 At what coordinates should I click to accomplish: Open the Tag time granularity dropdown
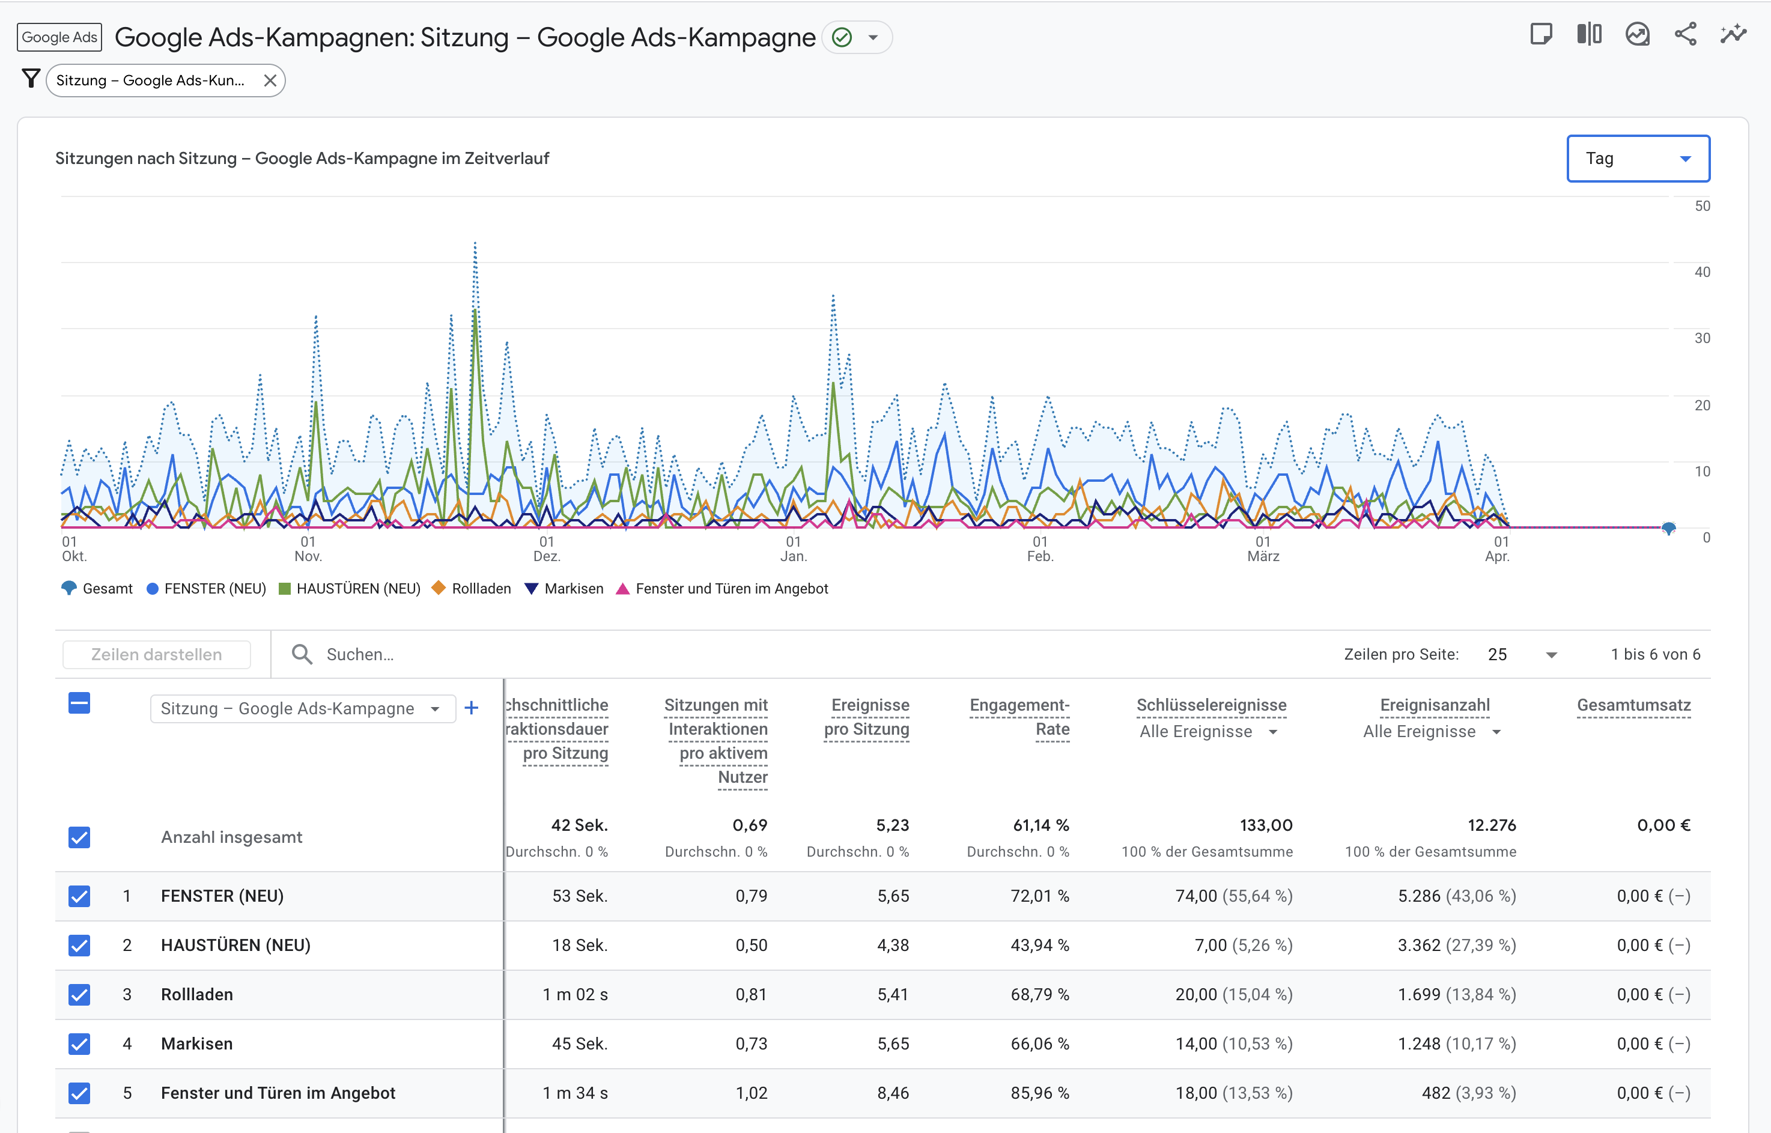click(1638, 158)
